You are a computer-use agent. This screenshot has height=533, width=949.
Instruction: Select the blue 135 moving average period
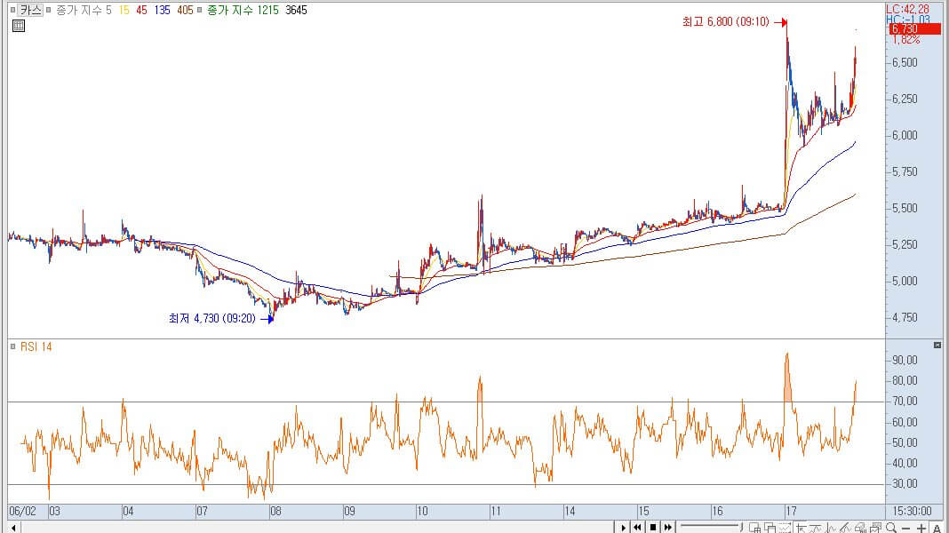163,11
